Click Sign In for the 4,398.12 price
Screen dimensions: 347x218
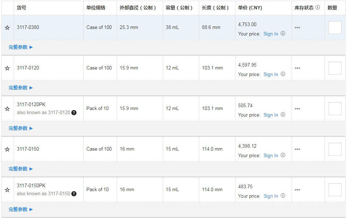271,156
